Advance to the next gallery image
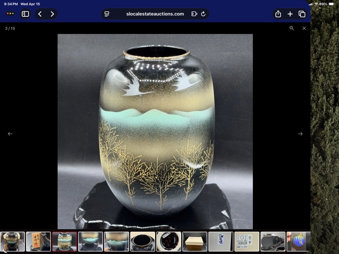Image resolution: width=339 pixels, height=254 pixels. [300, 134]
